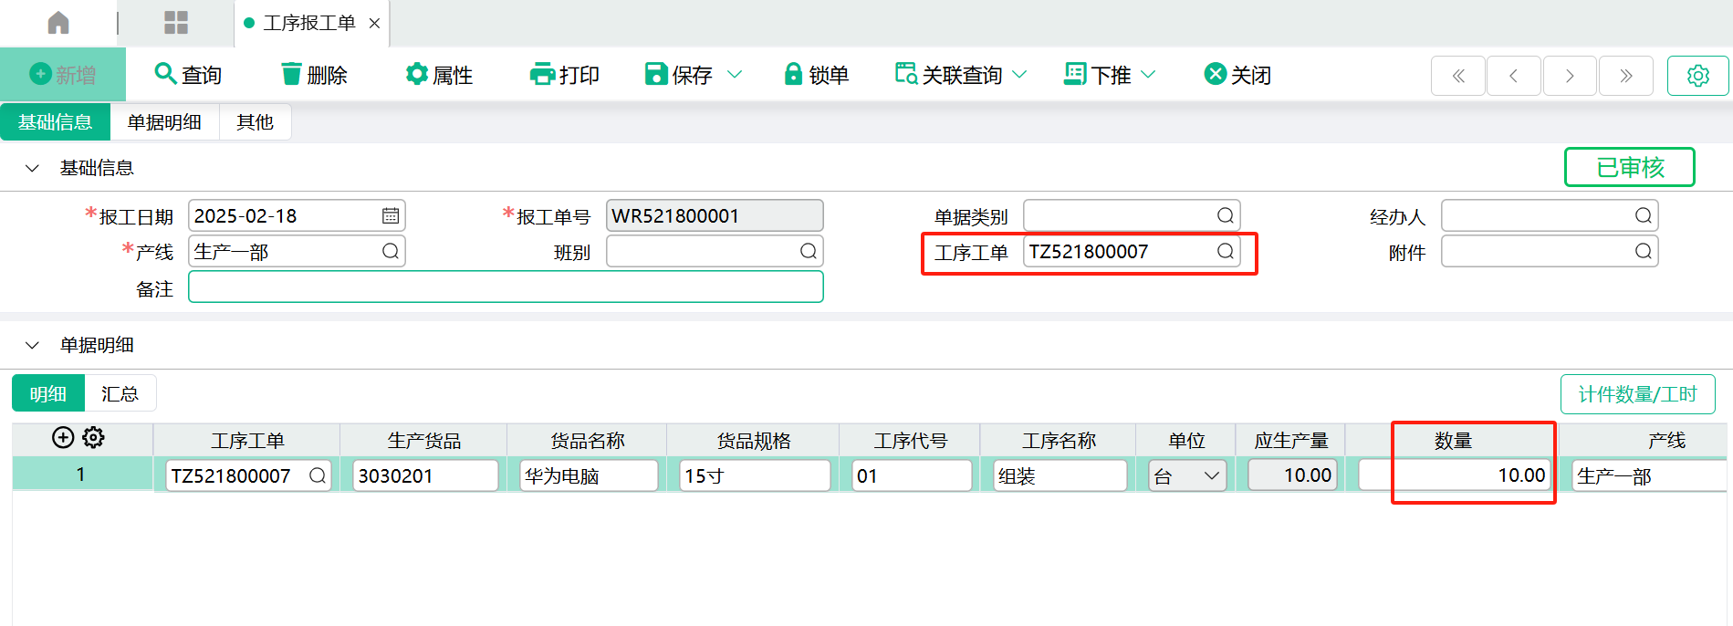Switch to the 工序报工单 tab
1733x626 pixels.
pos(309,24)
